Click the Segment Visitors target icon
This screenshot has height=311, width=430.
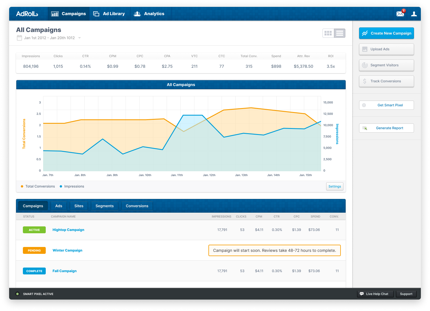[365, 65]
